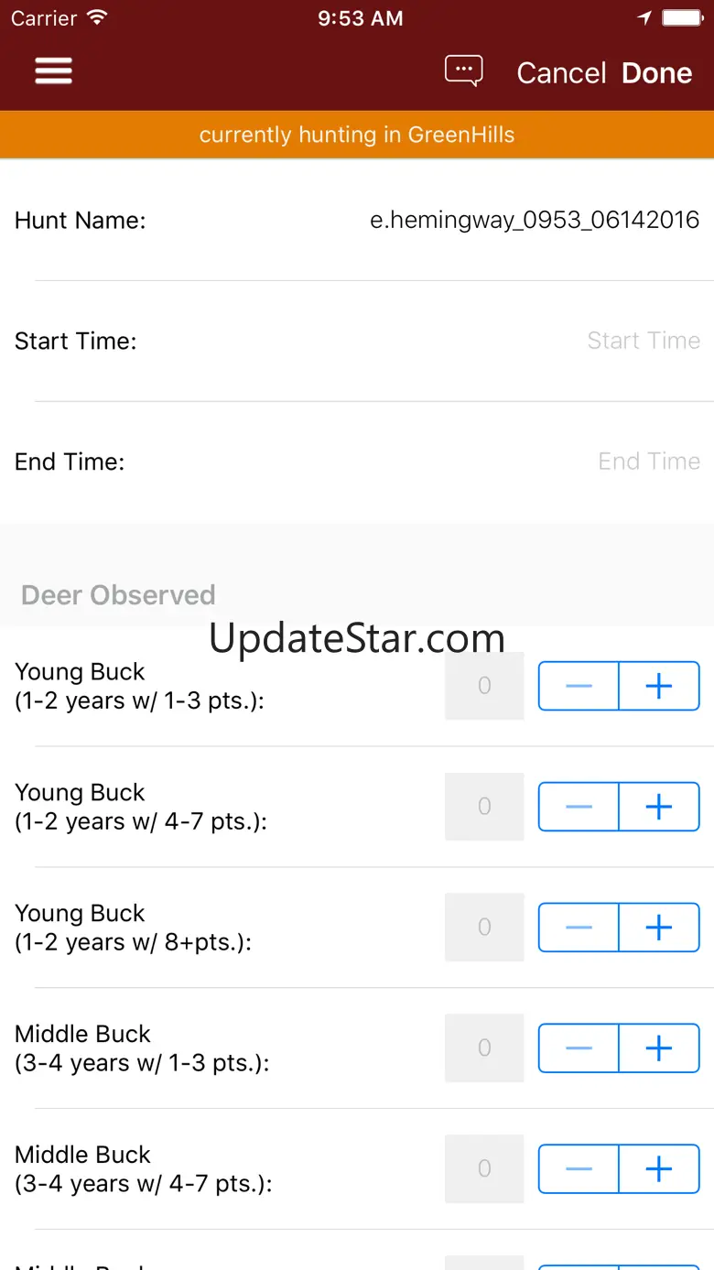Edit the Hunt Name field
Viewport: 714px width, 1270px height.
tap(534, 220)
